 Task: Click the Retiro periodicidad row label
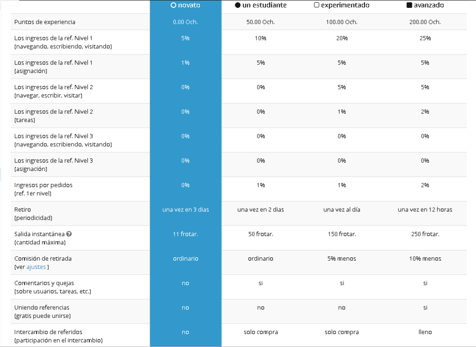click(33, 213)
